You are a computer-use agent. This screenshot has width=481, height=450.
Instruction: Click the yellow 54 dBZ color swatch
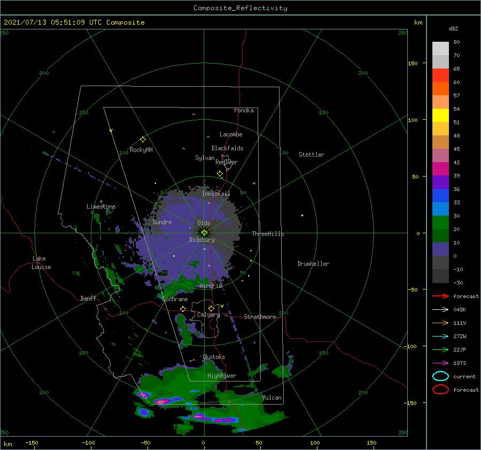440,115
